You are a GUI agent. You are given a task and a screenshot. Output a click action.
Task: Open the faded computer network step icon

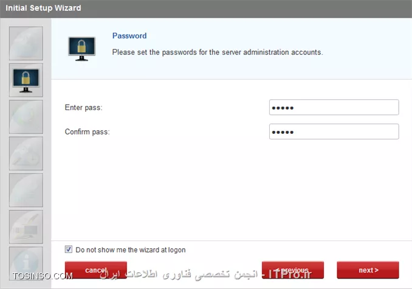click(26, 227)
